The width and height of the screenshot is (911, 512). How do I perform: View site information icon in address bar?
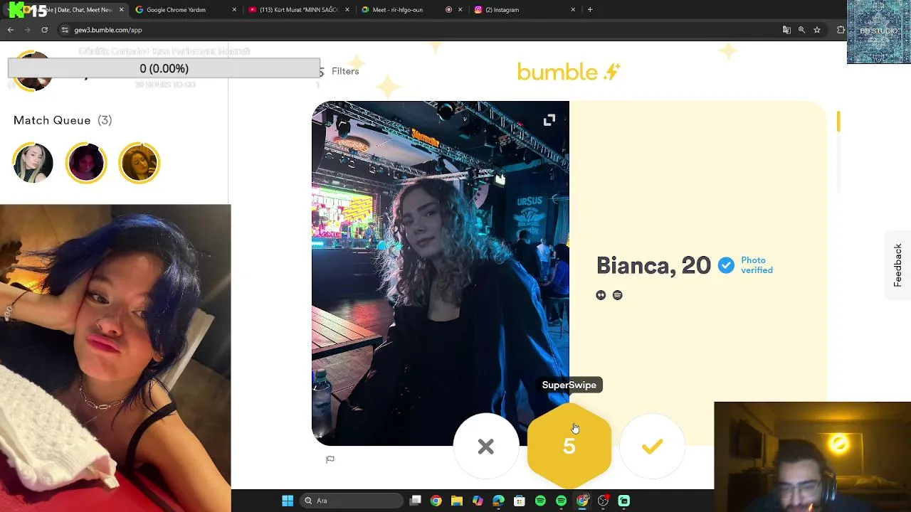coord(65,30)
